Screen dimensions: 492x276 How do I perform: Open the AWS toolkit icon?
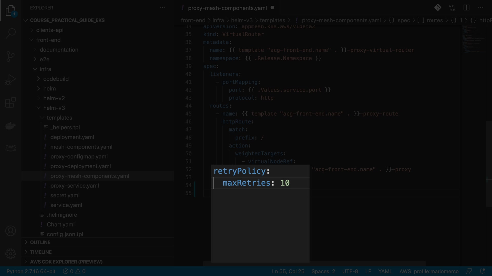(x=11, y=147)
